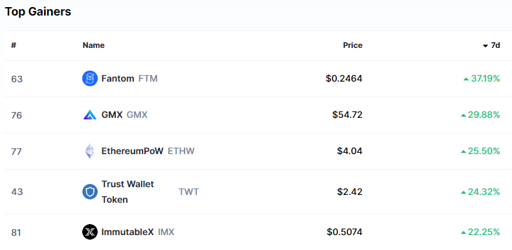Click the green up arrow beside 29.88%

point(463,115)
